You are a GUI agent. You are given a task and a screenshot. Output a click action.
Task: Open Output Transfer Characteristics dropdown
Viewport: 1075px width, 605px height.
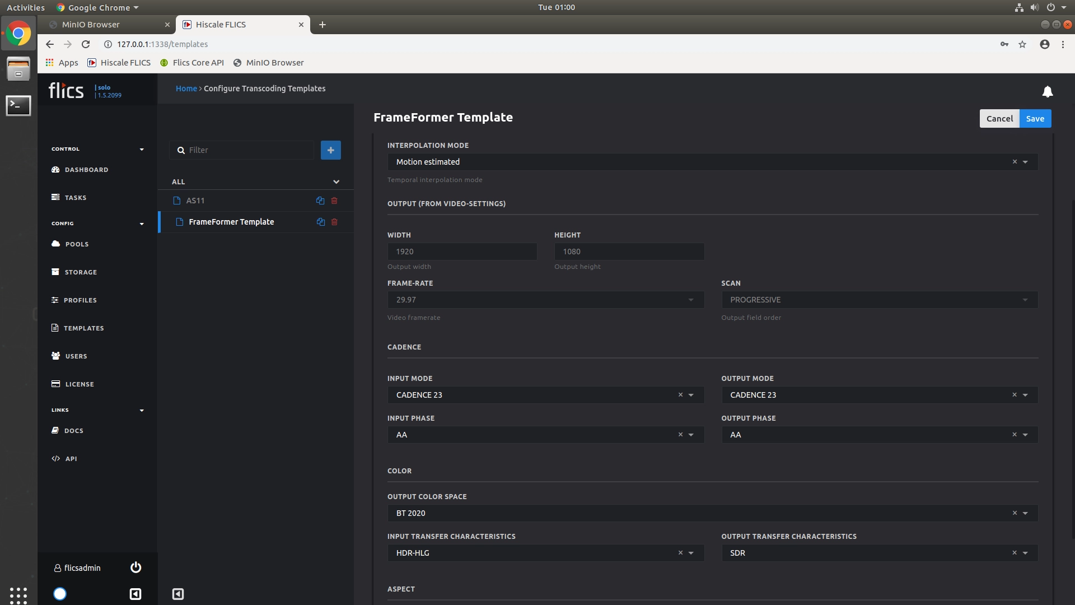(1025, 553)
